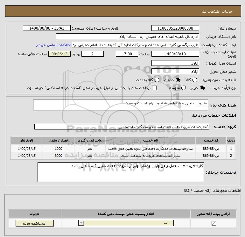The width and height of the screenshot is (245, 237).
Task: Click the deadline time field 17:00
Action: coord(127,54)
